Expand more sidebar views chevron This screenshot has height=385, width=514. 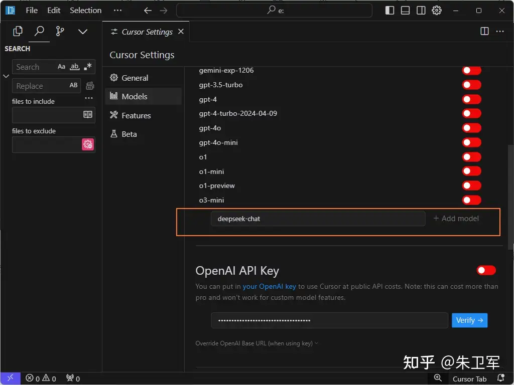tap(83, 32)
